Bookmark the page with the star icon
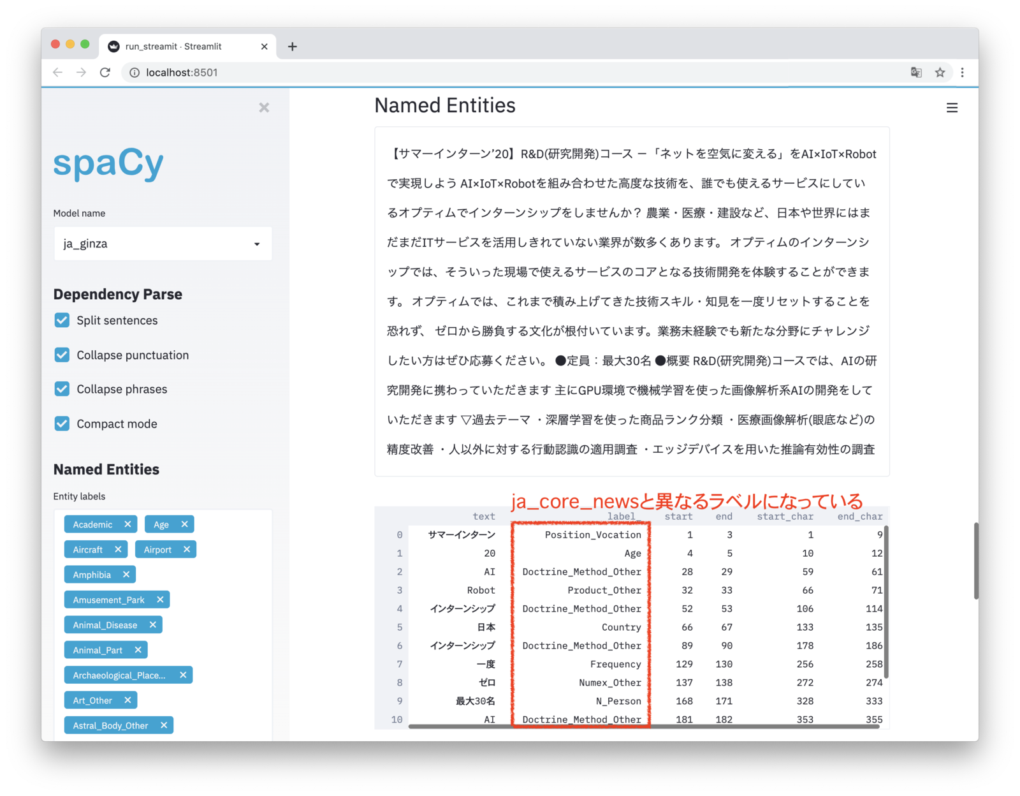1020x796 pixels. (940, 72)
